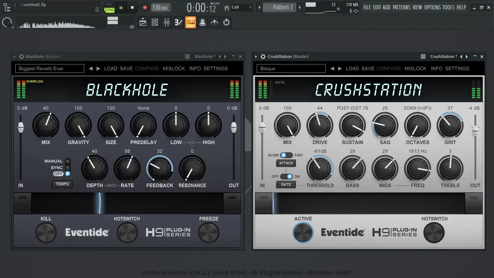
Task: Expand the CrushStation window menu arrow
Action: pos(256,56)
